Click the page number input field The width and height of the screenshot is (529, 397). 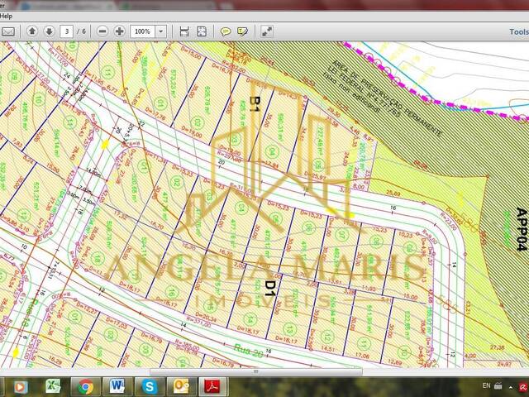(x=67, y=31)
